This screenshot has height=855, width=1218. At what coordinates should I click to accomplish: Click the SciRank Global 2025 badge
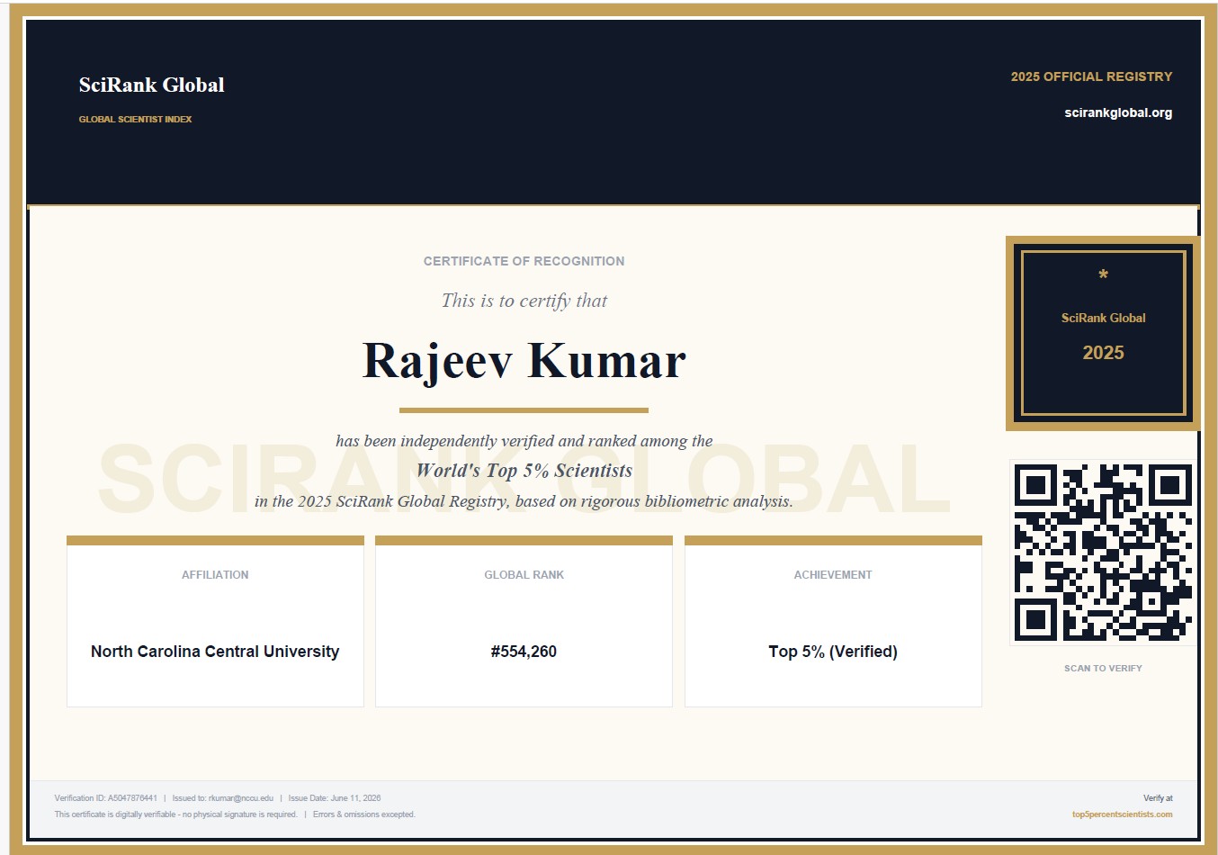click(x=1103, y=334)
